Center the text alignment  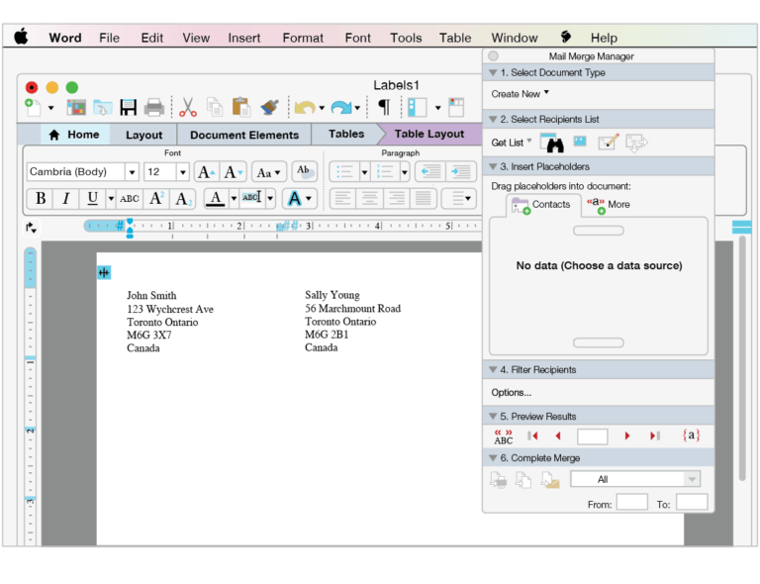coord(370,198)
